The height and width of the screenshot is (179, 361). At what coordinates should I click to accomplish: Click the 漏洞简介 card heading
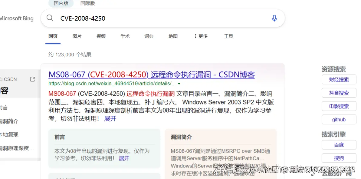(x=181, y=137)
